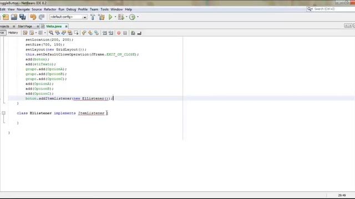Click Shift Line Right icon
Viewport: 355px width, 199px height.
[x=111, y=33]
